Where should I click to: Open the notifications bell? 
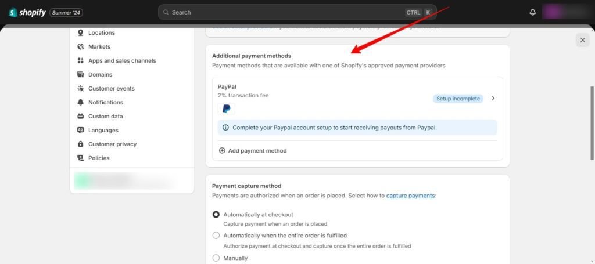click(532, 13)
